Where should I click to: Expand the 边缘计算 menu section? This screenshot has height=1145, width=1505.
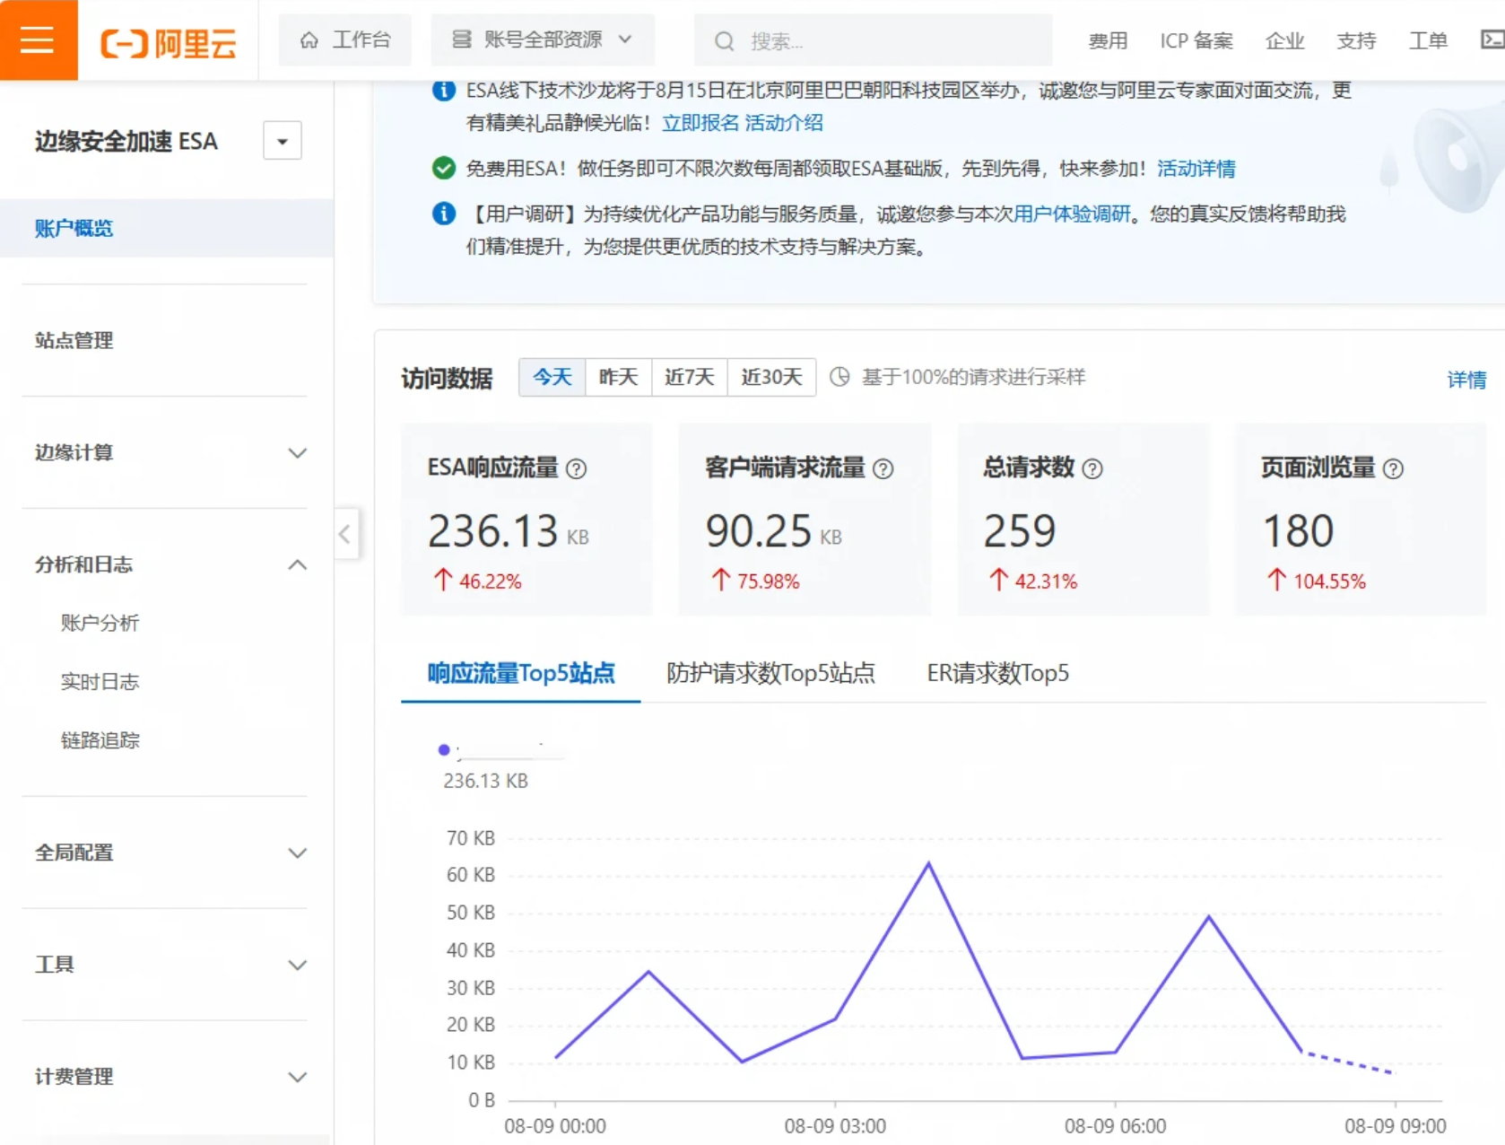tap(298, 453)
